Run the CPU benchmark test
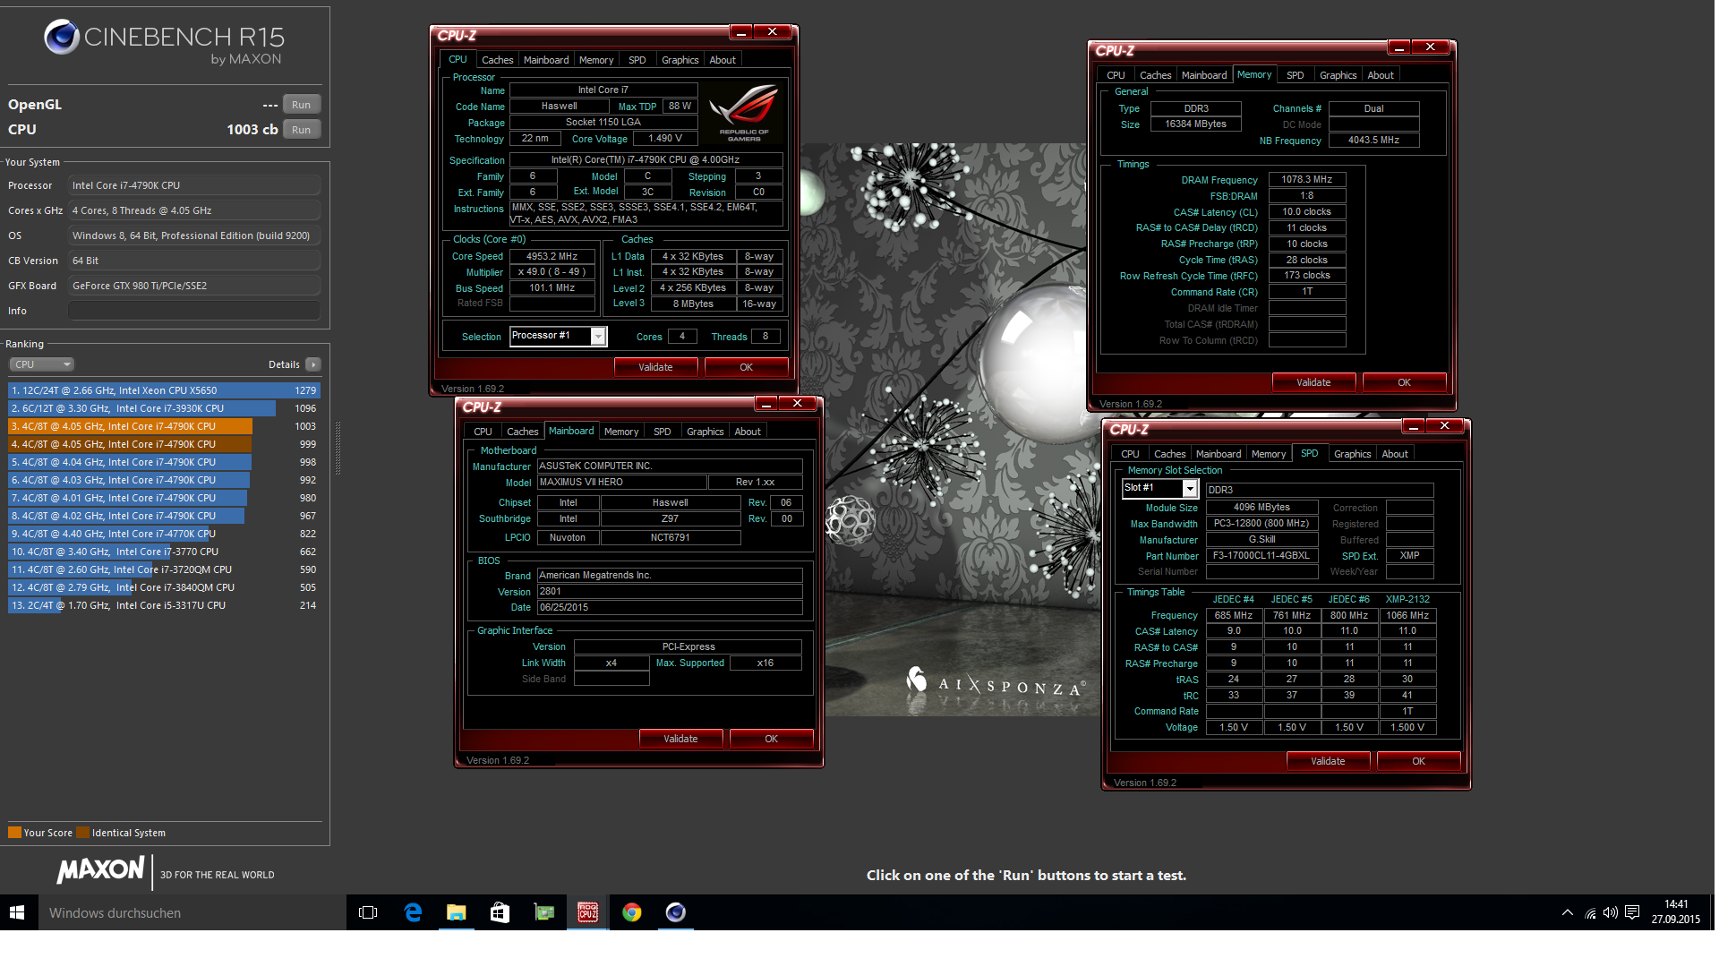The height and width of the screenshot is (967, 1719). [x=302, y=130]
